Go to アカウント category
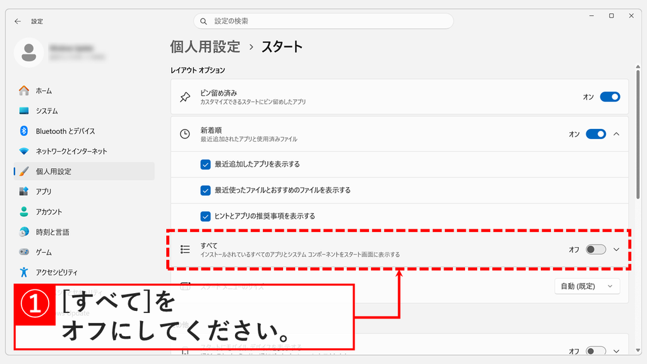This screenshot has height=364, width=647. (84, 211)
